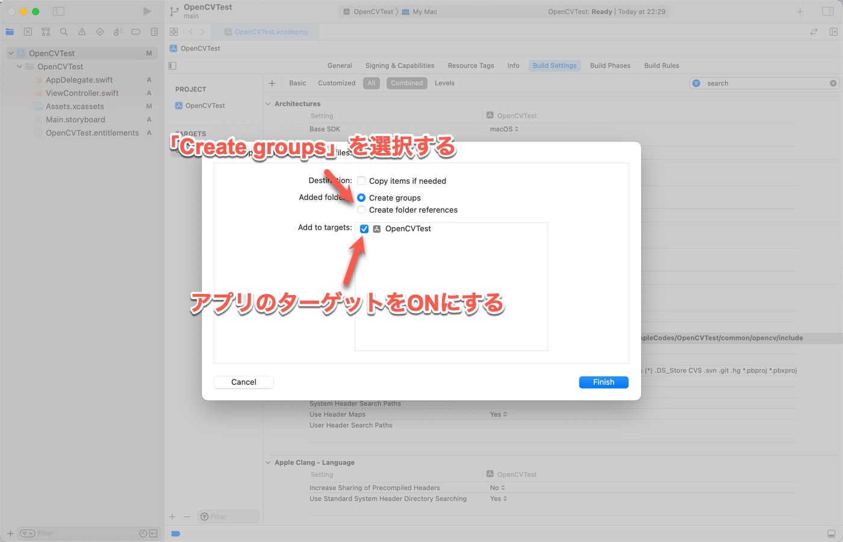Click the Cancel button
The image size is (843, 542).
[244, 382]
